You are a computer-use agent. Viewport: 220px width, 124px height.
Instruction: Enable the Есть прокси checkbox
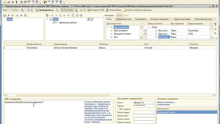pos(118,109)
